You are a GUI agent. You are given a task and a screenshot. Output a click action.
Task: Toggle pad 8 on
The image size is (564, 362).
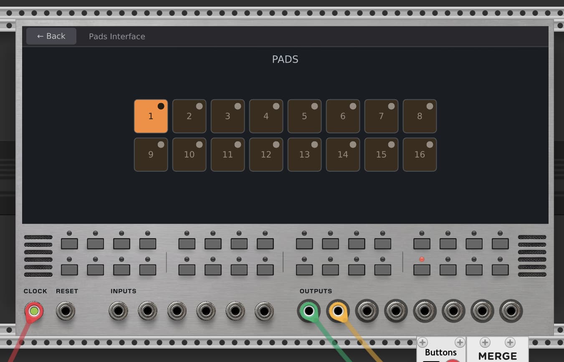(x=420, y=116)
